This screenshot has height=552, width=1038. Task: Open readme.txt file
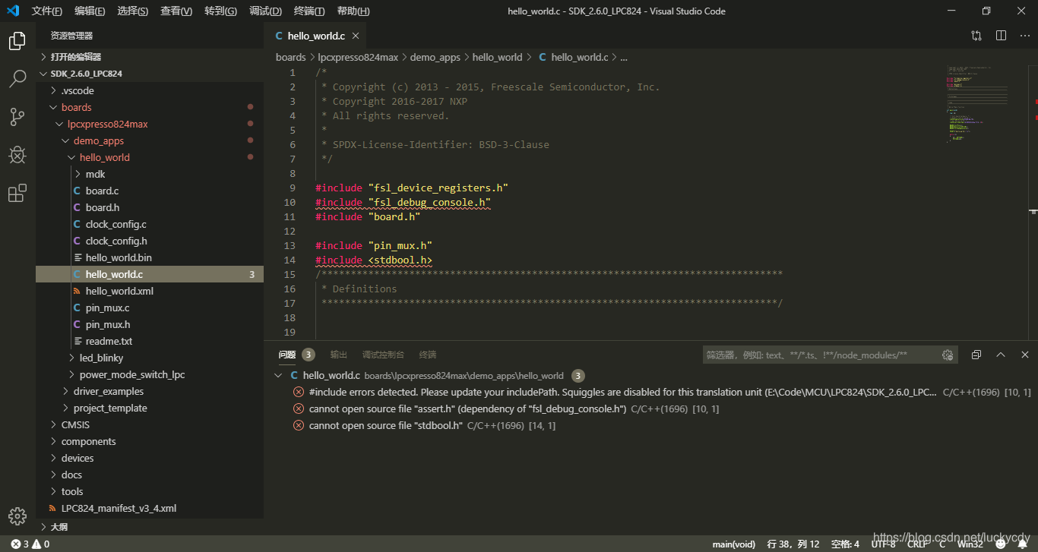(150, 341)
